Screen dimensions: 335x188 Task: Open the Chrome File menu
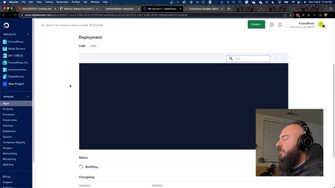(x=24, y=2)
